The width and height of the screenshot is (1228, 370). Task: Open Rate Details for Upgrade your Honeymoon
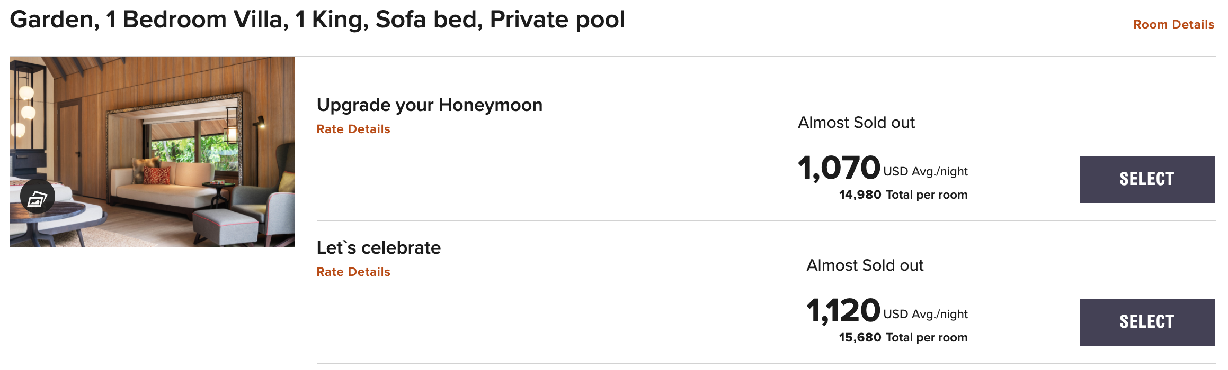click(353, 129)
